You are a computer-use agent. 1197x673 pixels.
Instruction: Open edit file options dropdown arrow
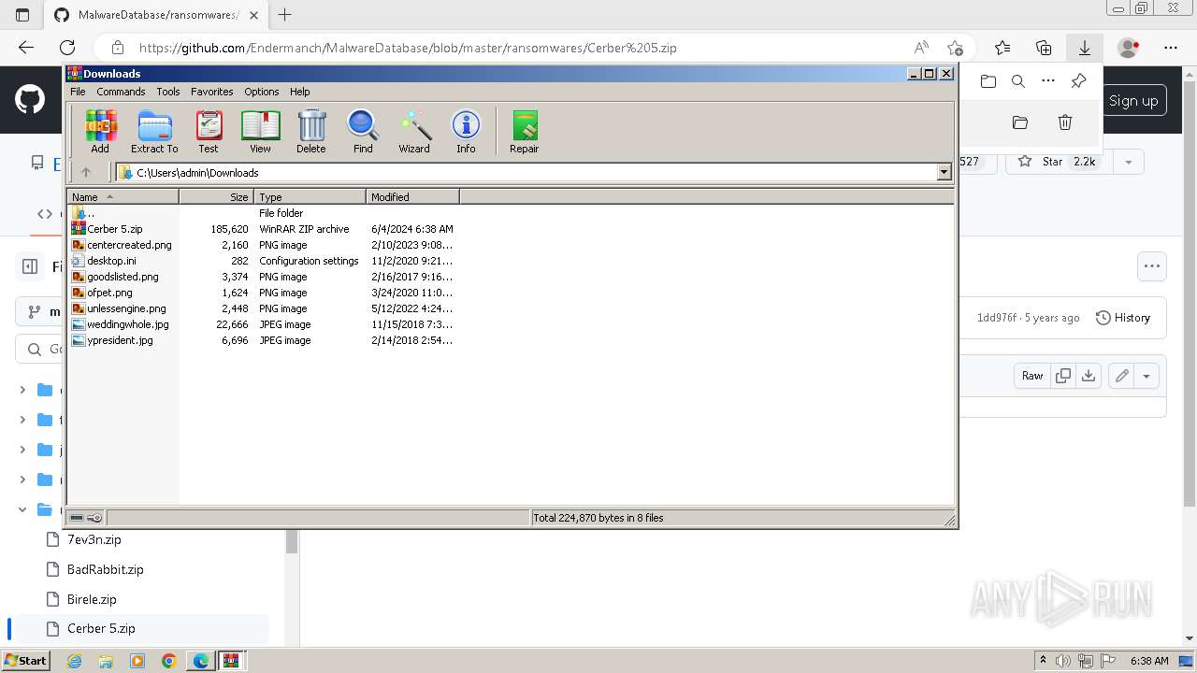point(1147,376)
